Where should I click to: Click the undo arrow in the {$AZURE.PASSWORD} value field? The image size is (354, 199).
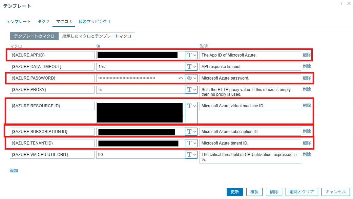(x=181, y=78)
